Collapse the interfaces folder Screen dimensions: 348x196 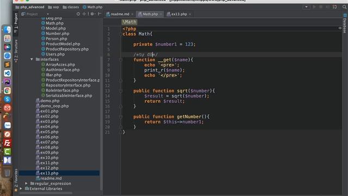click(x=32, y=59)
